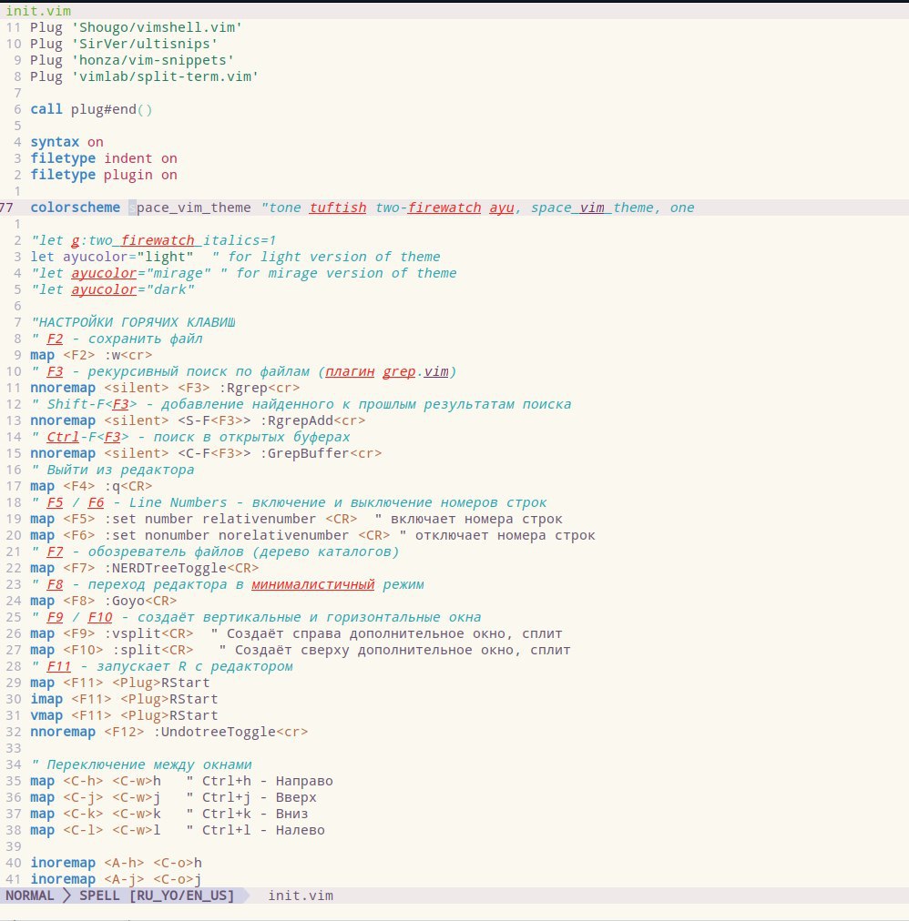Click the :RgrepAdd<cr> command text
This screenshot has height=921, width=909.
click(312, 420)
